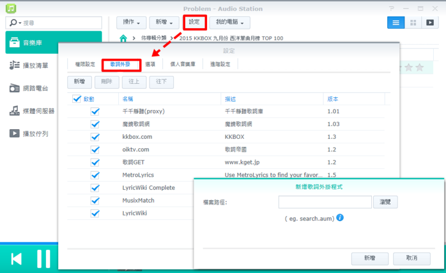Switch to the 個人音樂庫 tab

pos(183,64)
